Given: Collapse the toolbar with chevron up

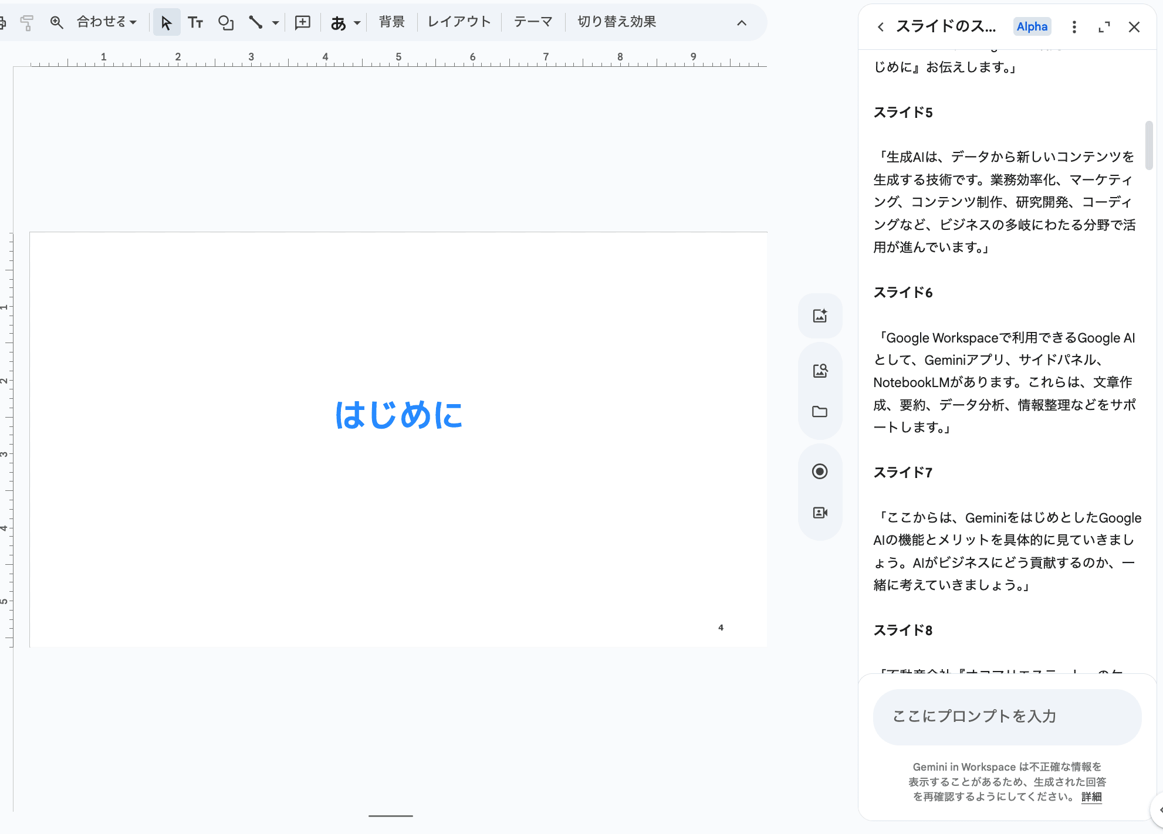Looking at the screenshot, I should (742, 23).
